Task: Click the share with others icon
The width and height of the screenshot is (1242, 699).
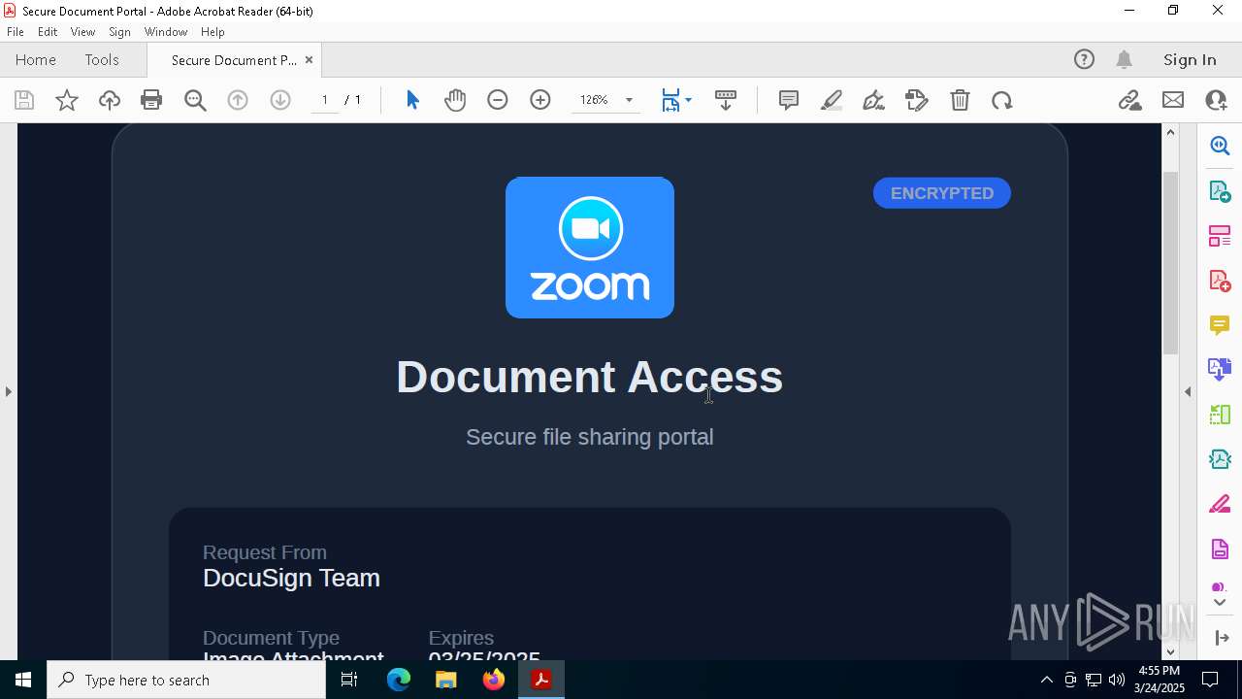Action: pyautogui.click(x=1216, y=100)
